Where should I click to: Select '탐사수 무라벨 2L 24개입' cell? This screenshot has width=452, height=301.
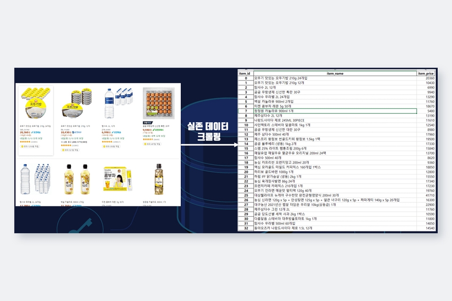335,97
